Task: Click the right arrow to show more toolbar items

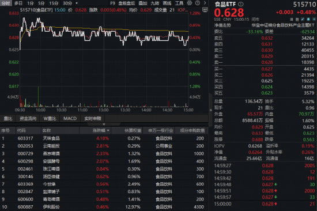Action: point(205,3)
